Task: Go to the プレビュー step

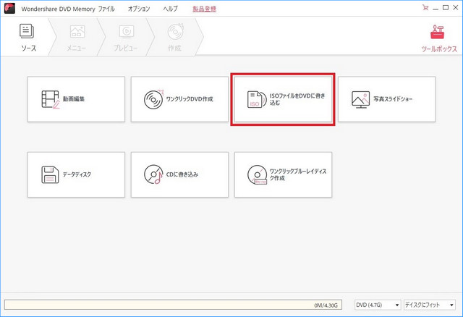Action: (126, 37)
